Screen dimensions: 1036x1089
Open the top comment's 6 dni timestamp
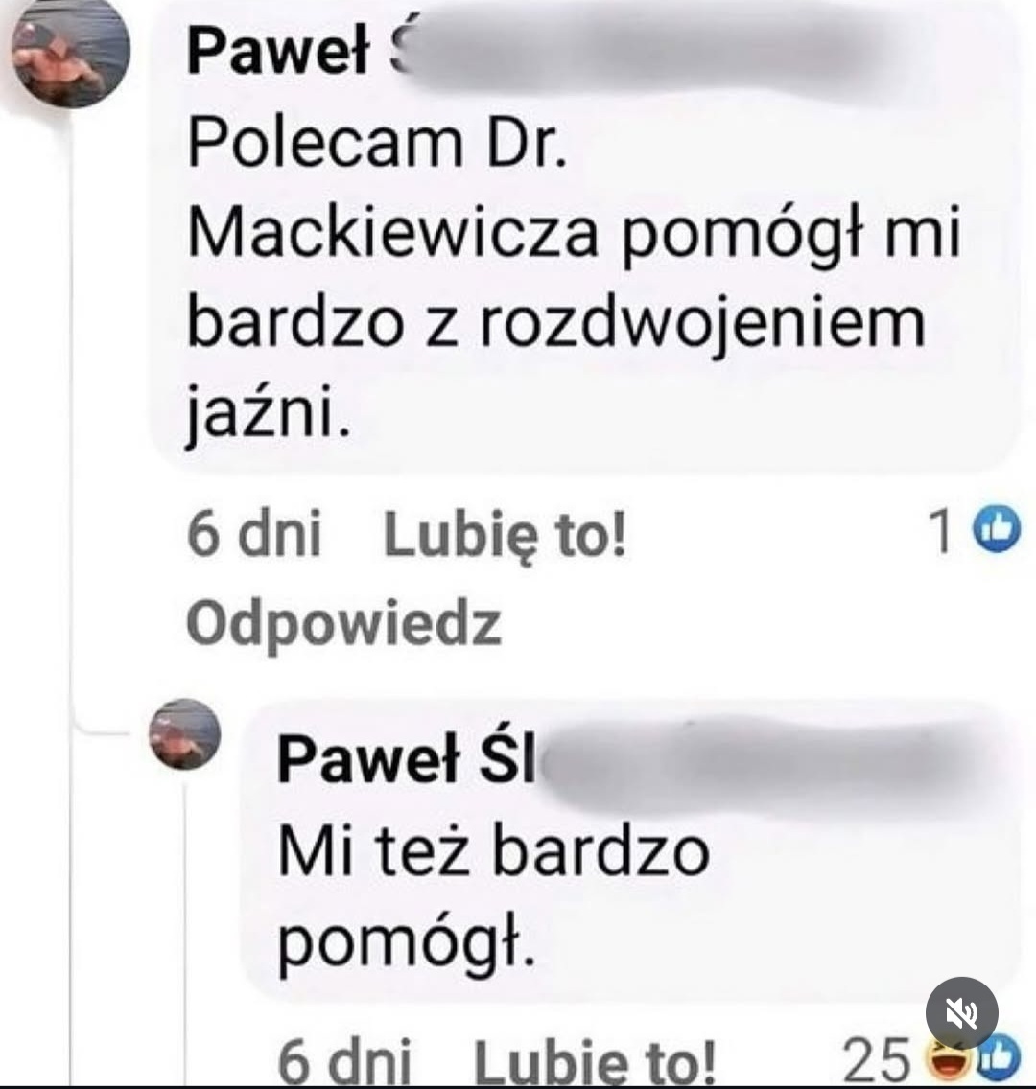(254, 533)
